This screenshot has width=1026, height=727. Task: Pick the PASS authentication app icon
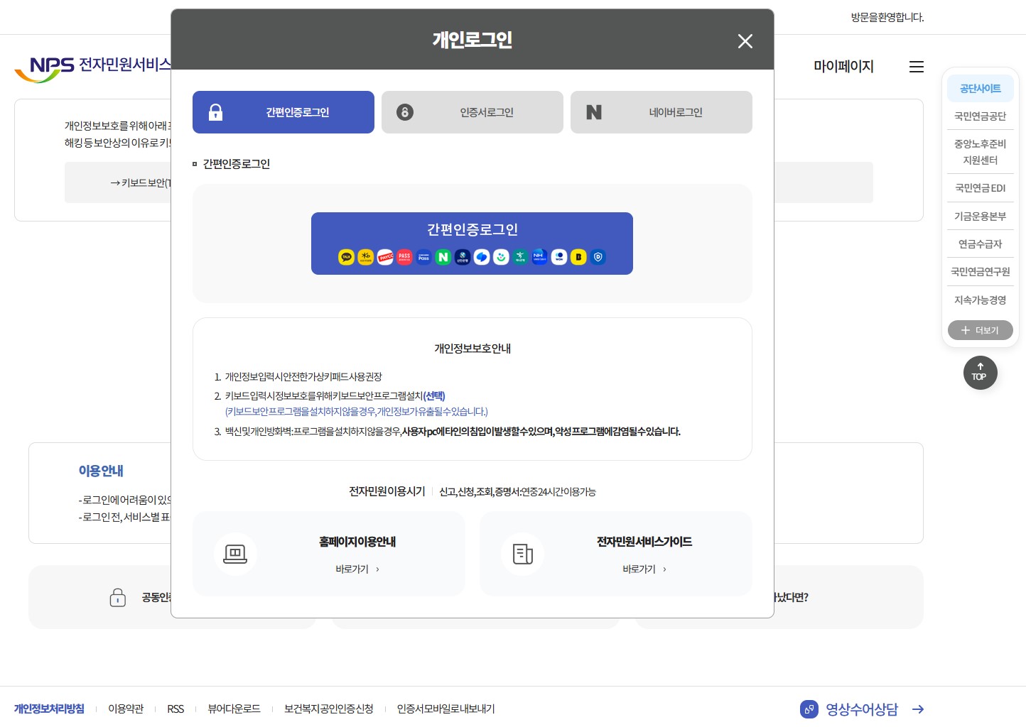404,257
